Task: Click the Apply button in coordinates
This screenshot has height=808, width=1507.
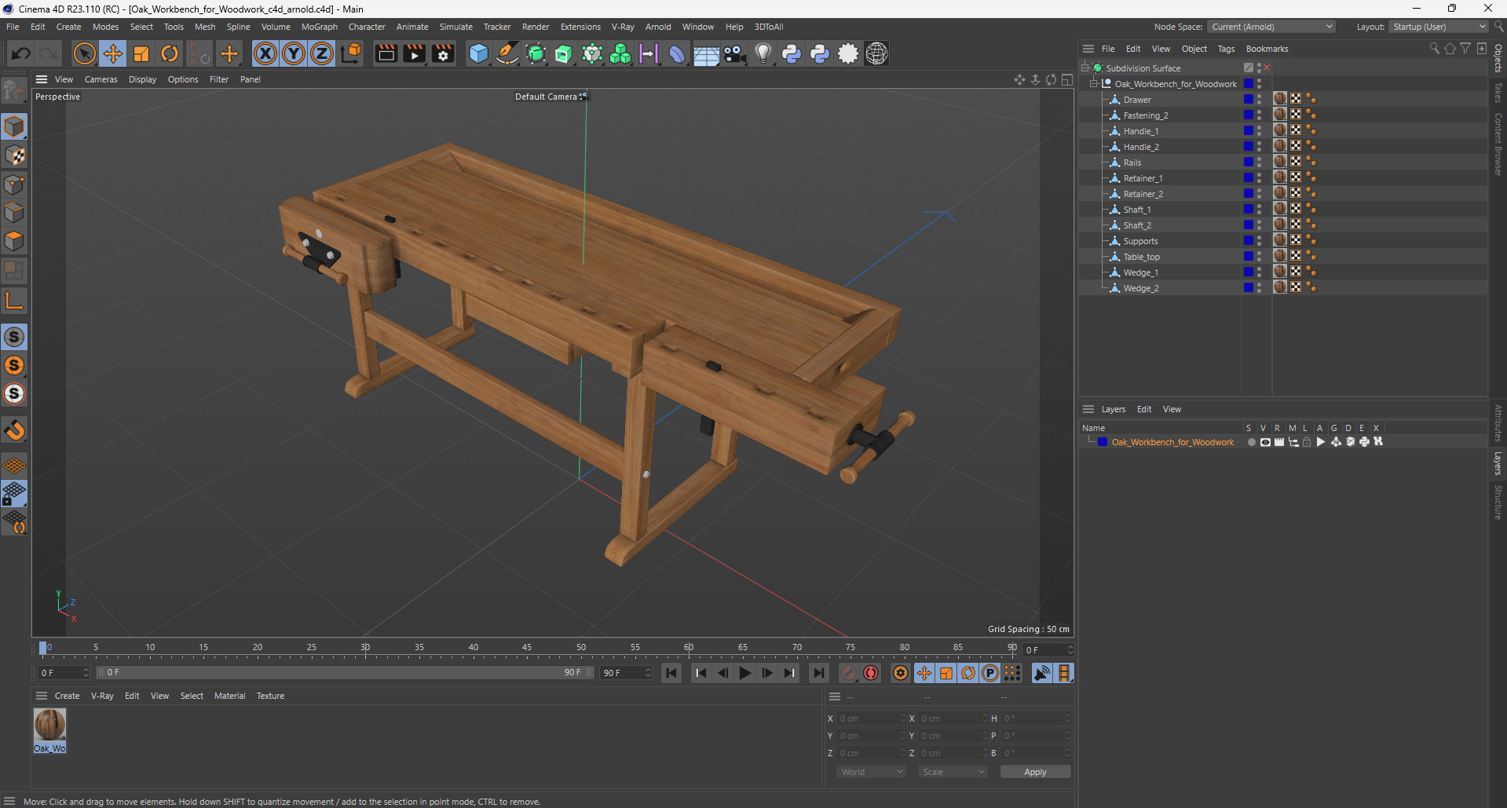Action: 1034,772
